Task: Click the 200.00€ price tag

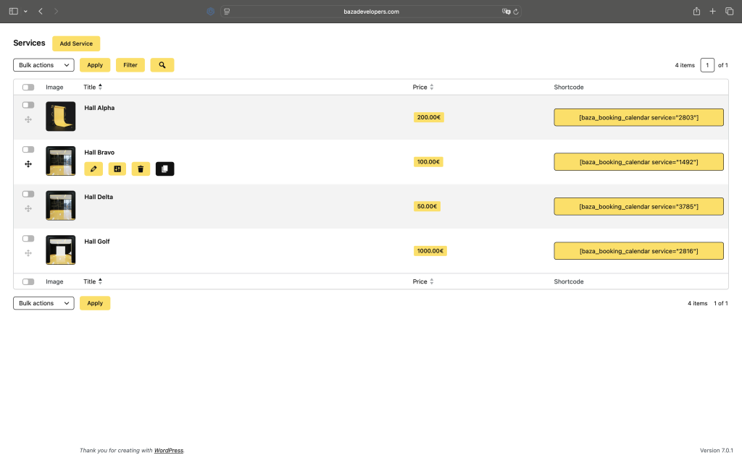Action: [429, 117]
